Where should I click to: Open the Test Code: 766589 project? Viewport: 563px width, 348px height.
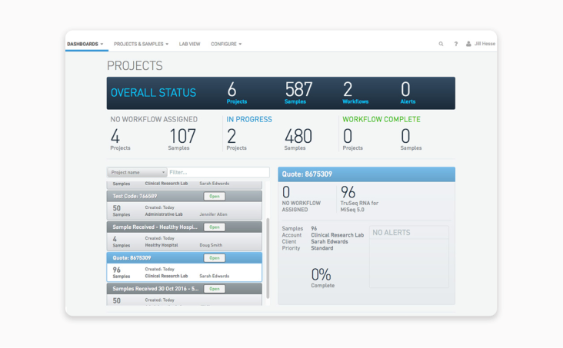tap(215, 197)
